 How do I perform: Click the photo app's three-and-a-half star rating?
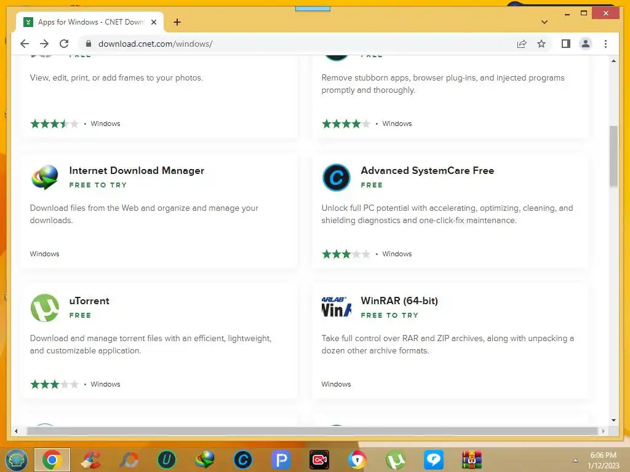point(54,124)
